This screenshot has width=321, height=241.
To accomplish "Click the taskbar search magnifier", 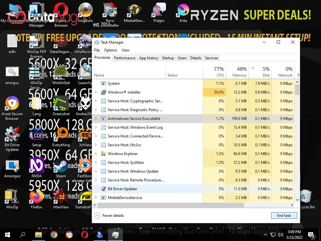I will 23,235.
